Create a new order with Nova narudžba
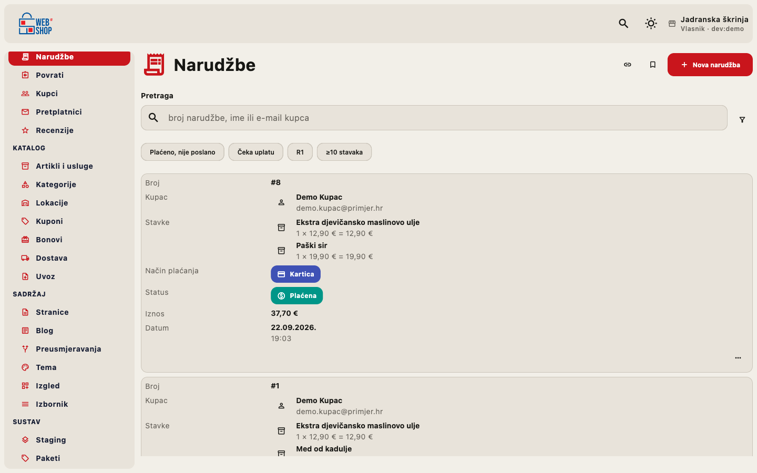Image resolution: width=757 pixels, height=473 pixels. pyautogui.click(x=710, y=65)
